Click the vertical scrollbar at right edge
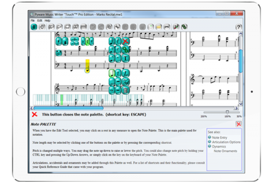The height and width of the screenshot is (182, 273). (241, 59)
